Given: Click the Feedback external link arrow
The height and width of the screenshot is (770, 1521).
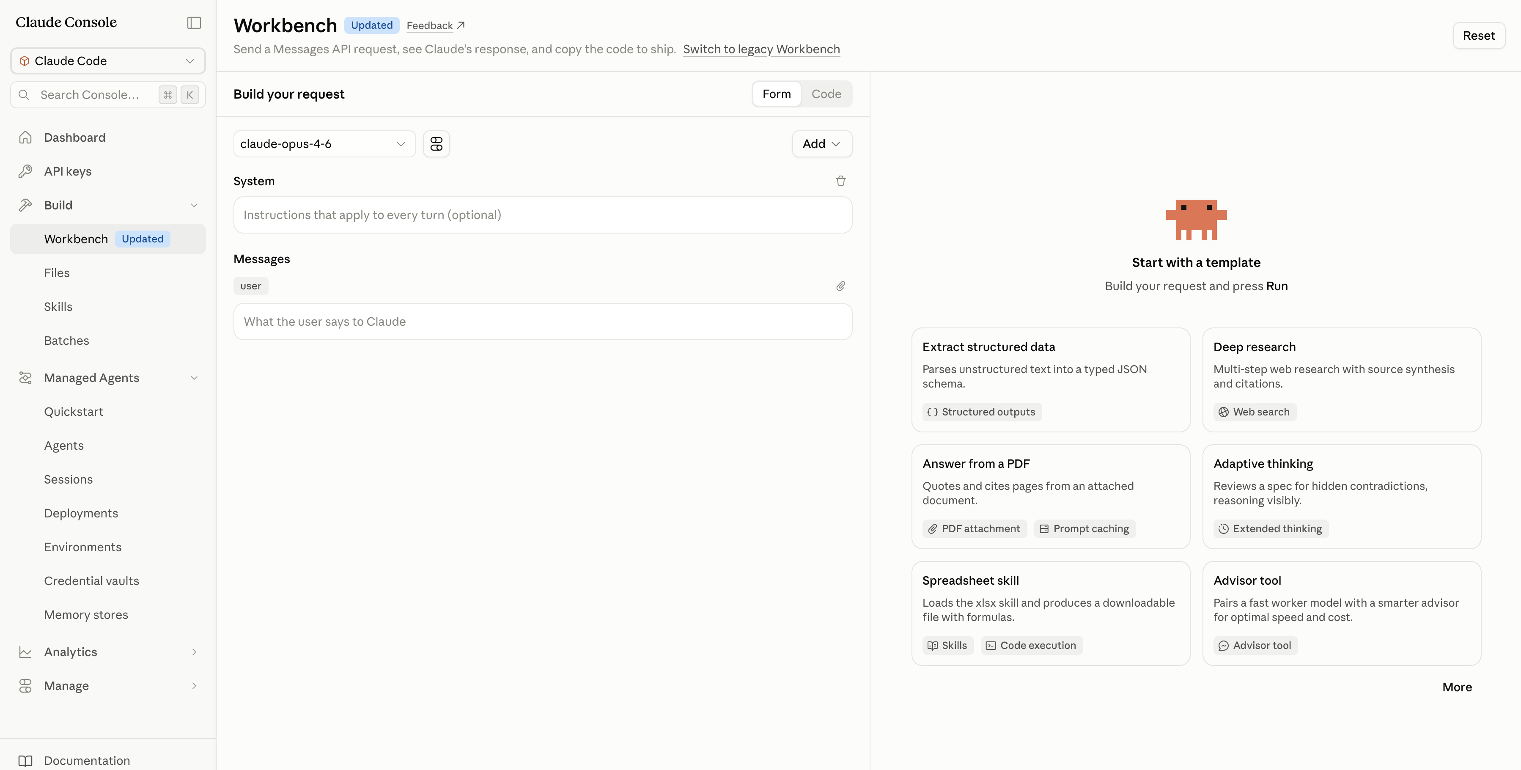Looking at the screenshot, I should [461, 25].
